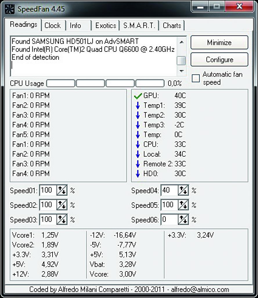
Task: Click the log scrollbar down arrow
Action: (x=181, y=71)
